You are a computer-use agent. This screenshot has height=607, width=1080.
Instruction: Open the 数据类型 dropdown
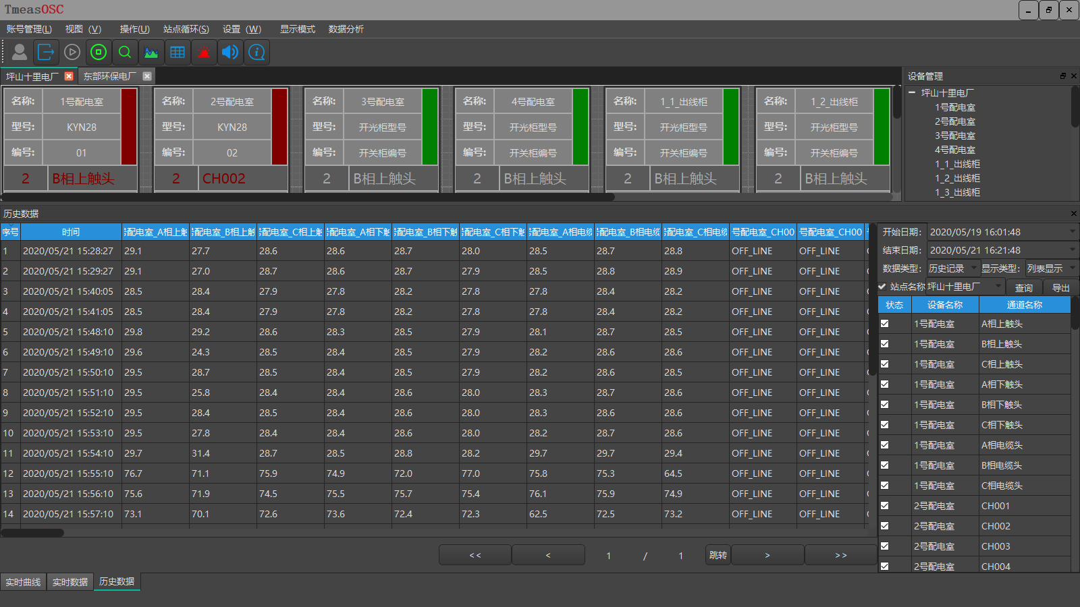[x=952, y=268]
